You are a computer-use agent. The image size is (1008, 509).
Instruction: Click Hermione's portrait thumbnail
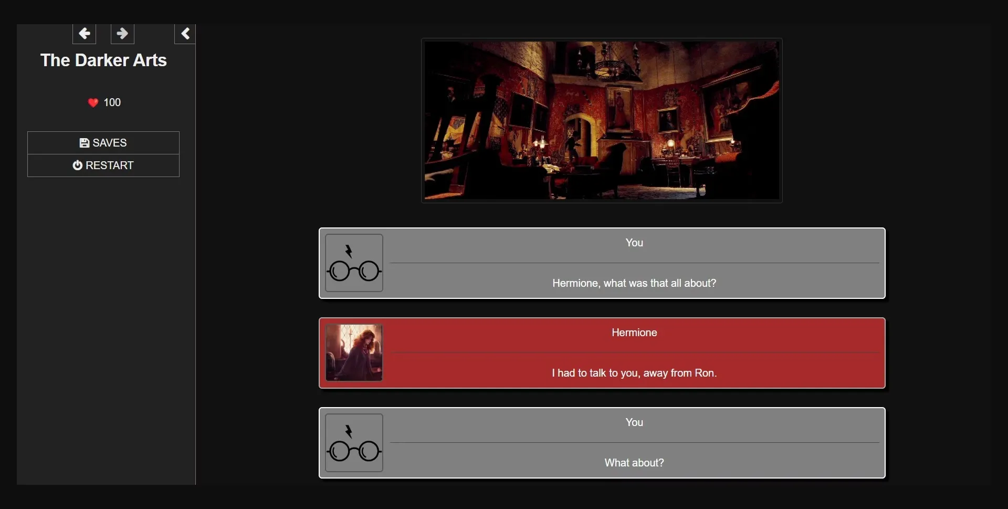pyautogui.click(x=354, y=352)
